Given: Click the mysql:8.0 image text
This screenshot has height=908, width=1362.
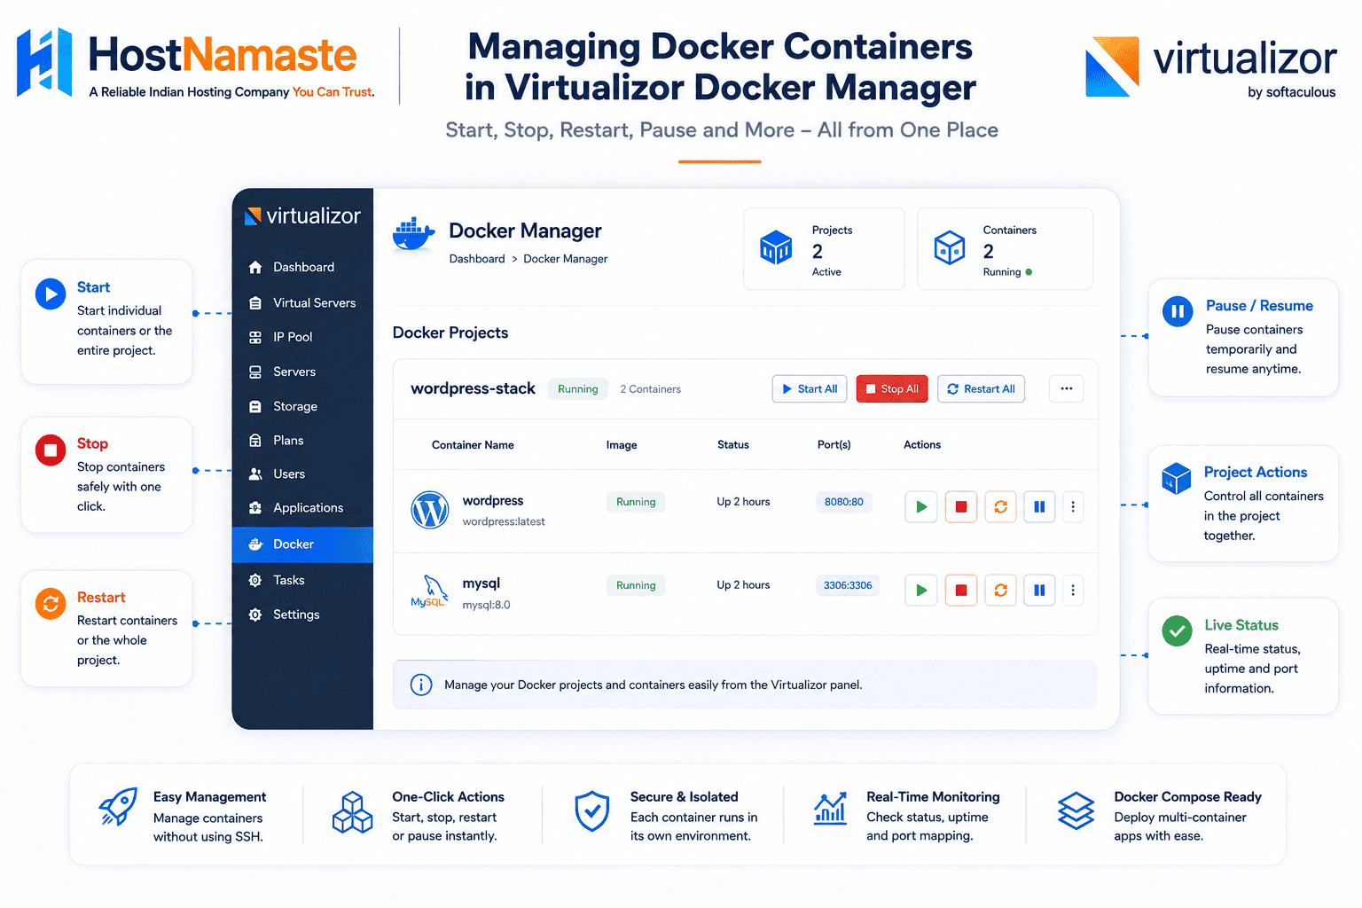Looking at the screenshot, I should [x=486, y=605].
